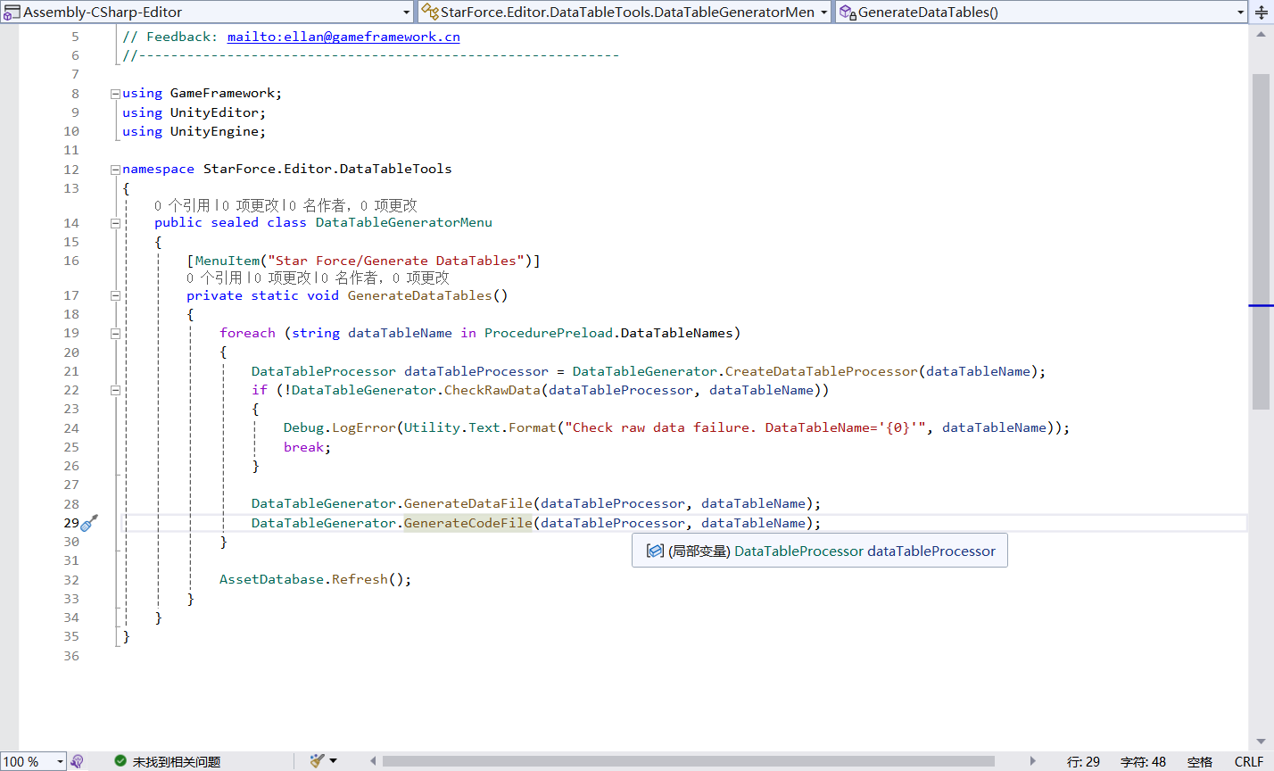
Task: Click the class icon in the type navigation bar
Action: pyautogui.click(x=429, y=12)
